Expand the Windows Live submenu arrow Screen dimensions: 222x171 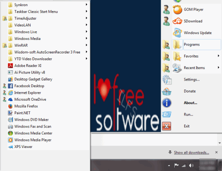click(x=86, y=32)
